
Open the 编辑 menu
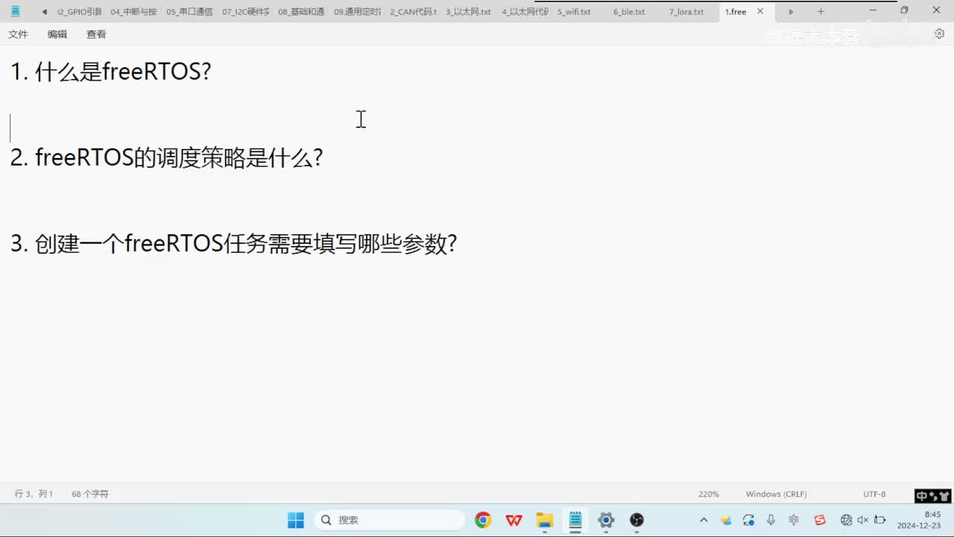57,34
